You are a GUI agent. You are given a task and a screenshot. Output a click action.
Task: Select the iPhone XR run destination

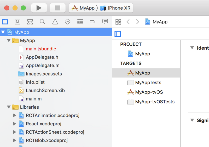pyautogui.click(x=116, y=8)
